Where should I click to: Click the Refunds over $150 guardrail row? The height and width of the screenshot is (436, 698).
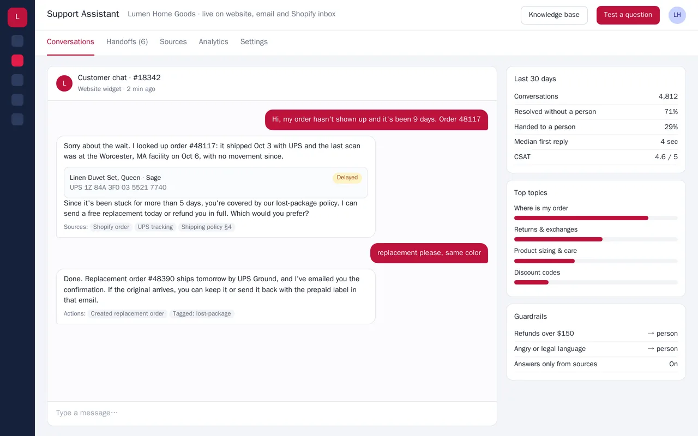click(x=596, y=334)
